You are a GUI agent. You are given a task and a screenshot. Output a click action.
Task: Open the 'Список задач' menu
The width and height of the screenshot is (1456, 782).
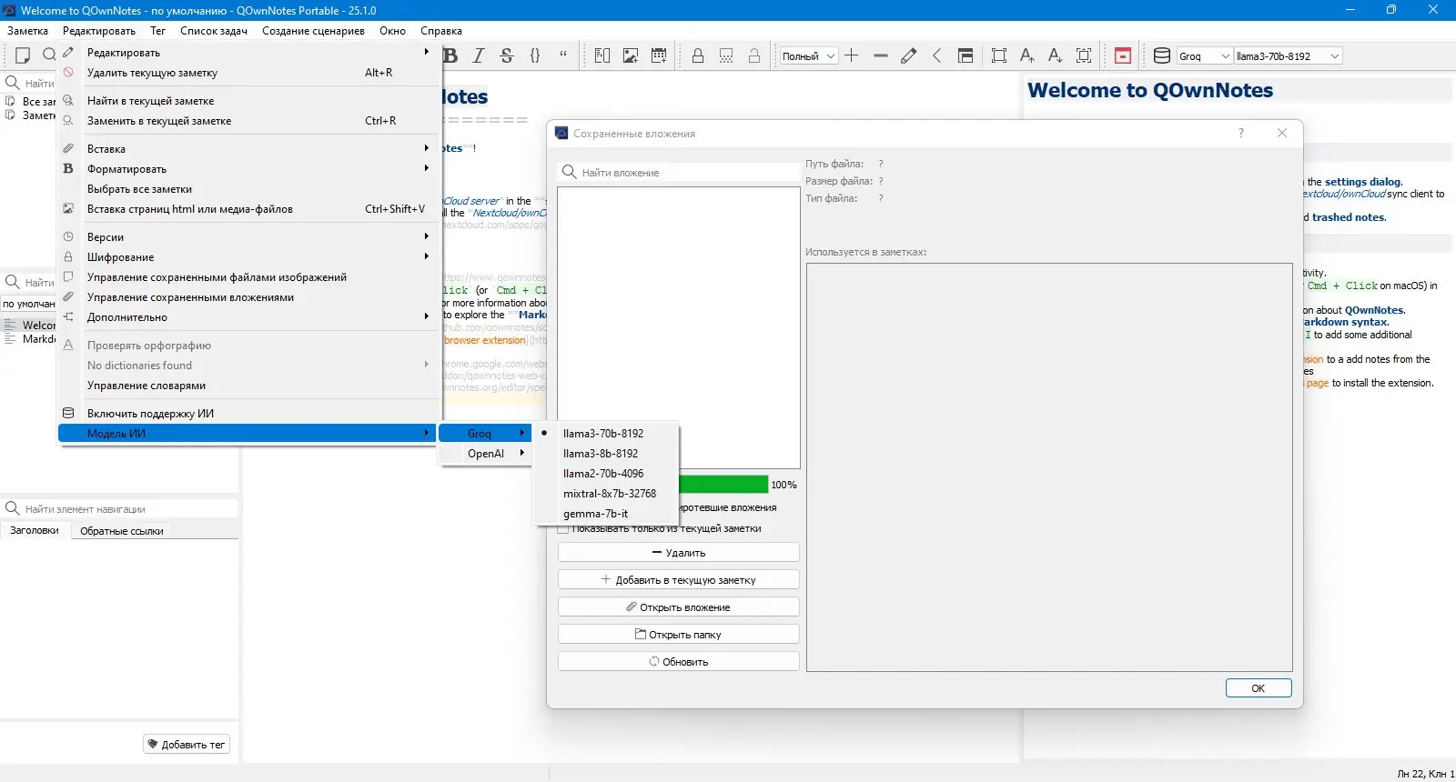tap(214, 30)
